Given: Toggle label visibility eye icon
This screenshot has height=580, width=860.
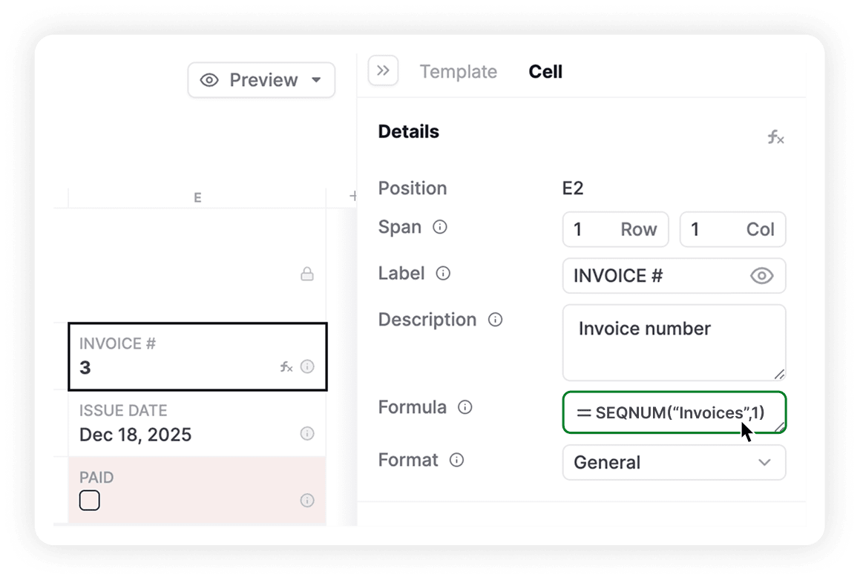Looking at the screenshot, I should (761, 276).
